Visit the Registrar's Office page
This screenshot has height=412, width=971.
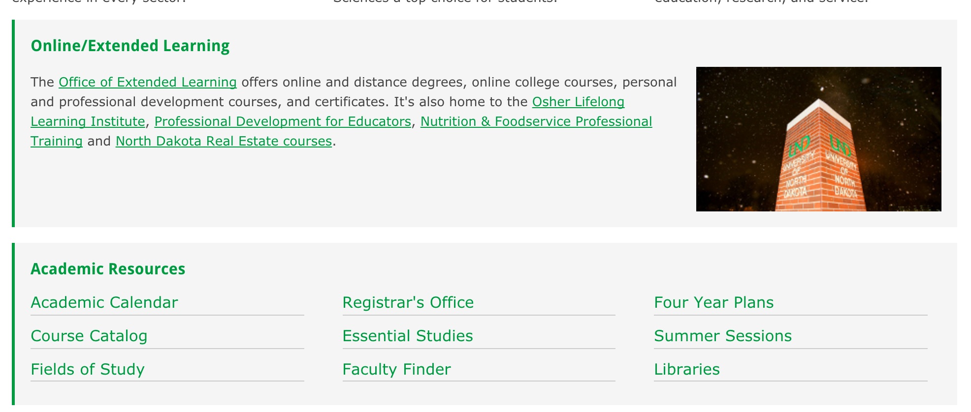[x=408, y=302]
